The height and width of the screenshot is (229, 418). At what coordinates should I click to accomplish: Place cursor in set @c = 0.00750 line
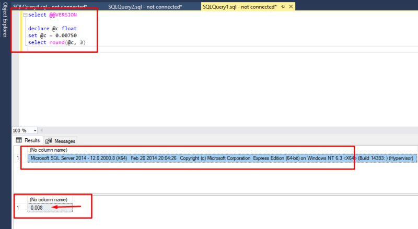click(52, 35)
